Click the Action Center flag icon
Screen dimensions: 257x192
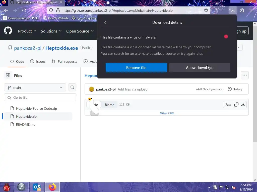click(x=221, y=187)
